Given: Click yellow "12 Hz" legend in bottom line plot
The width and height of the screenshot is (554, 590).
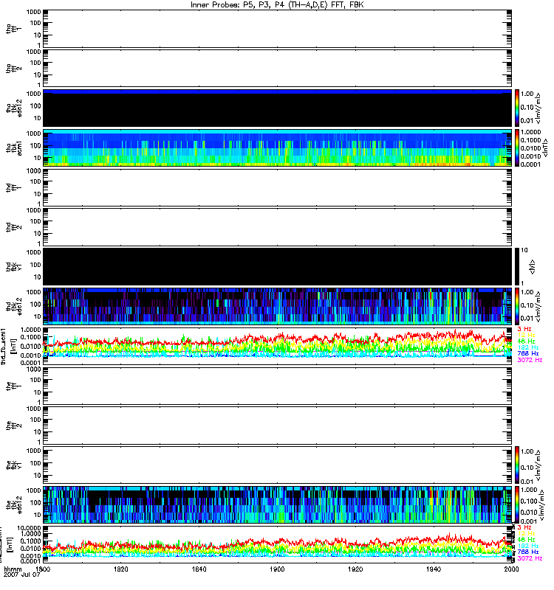Looking at the screenshot, I should point(526,533).
